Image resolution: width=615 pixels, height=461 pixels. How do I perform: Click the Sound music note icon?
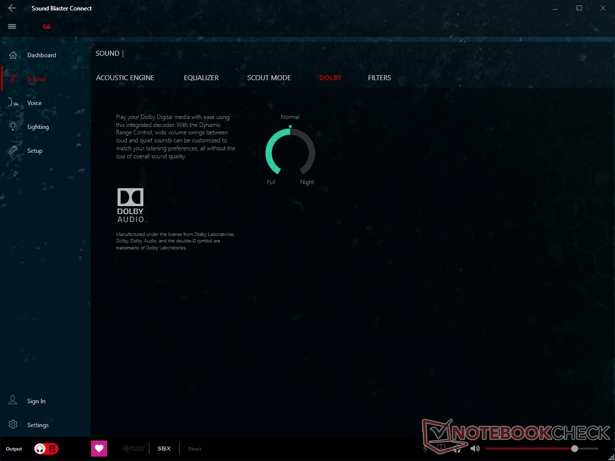(x=13, y=79)
